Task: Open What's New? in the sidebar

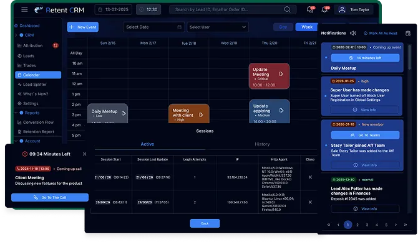Action: [x=33, y=94]
